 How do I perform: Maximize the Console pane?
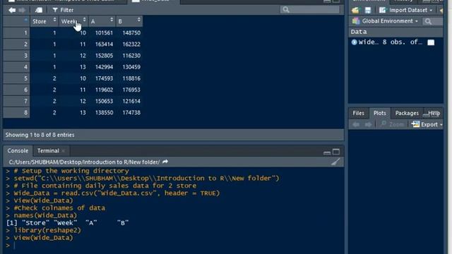point(336,152)
